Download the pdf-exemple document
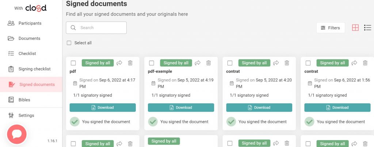 [x=181, y=108]
